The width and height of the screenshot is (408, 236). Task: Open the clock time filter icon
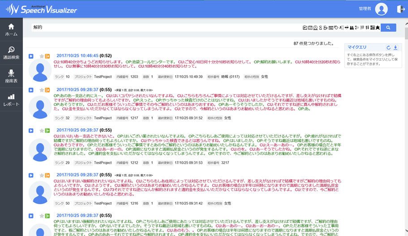315,27
